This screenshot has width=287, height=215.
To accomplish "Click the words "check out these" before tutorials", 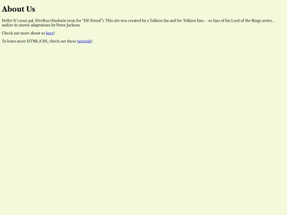I will click(63, 41).
